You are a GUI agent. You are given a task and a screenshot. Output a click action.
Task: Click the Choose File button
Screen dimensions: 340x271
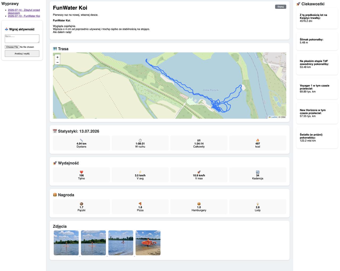pos(12,47)
